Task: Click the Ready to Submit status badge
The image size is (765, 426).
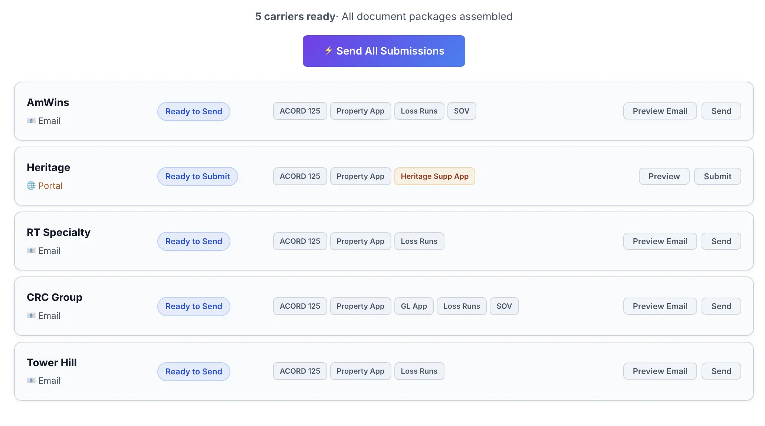Action: 197,176
